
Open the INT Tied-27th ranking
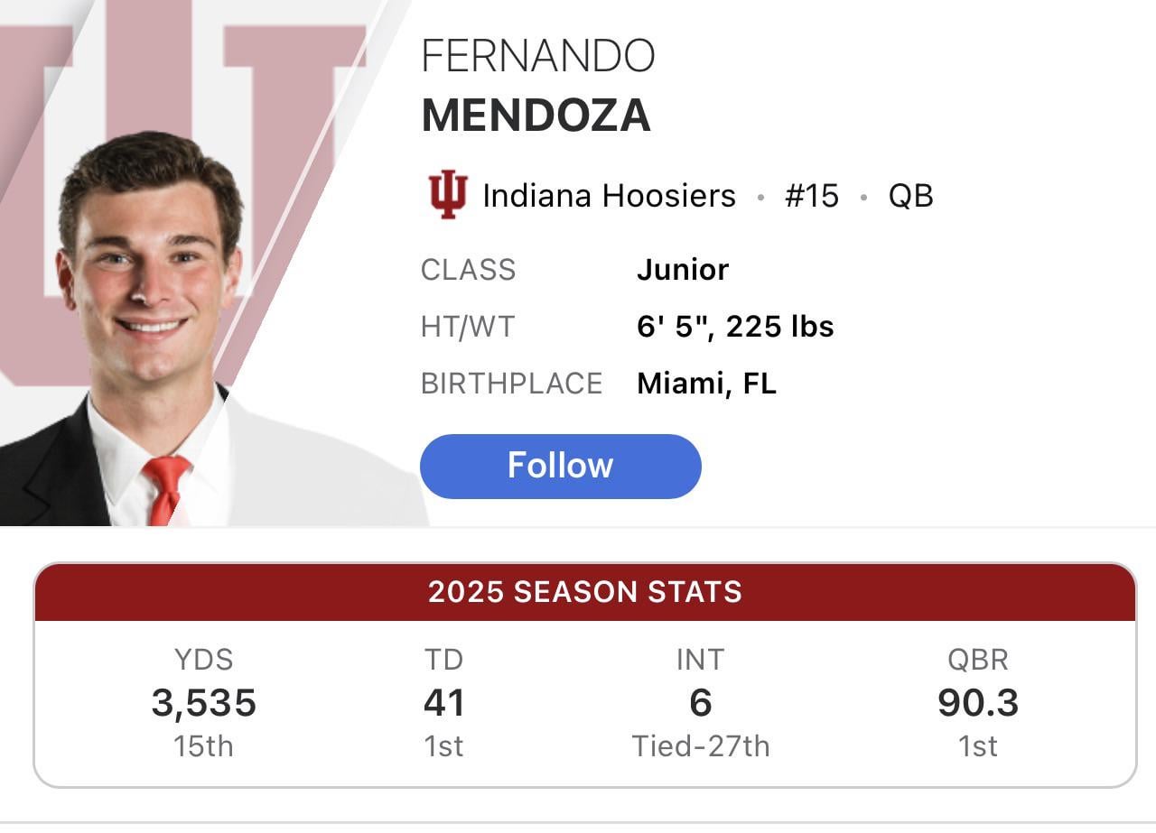[702, 746]
